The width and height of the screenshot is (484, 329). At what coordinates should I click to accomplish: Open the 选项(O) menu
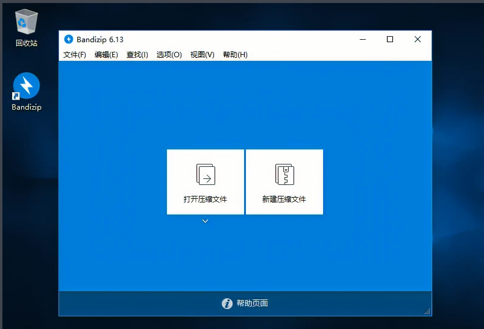click(x=169, y=55)
